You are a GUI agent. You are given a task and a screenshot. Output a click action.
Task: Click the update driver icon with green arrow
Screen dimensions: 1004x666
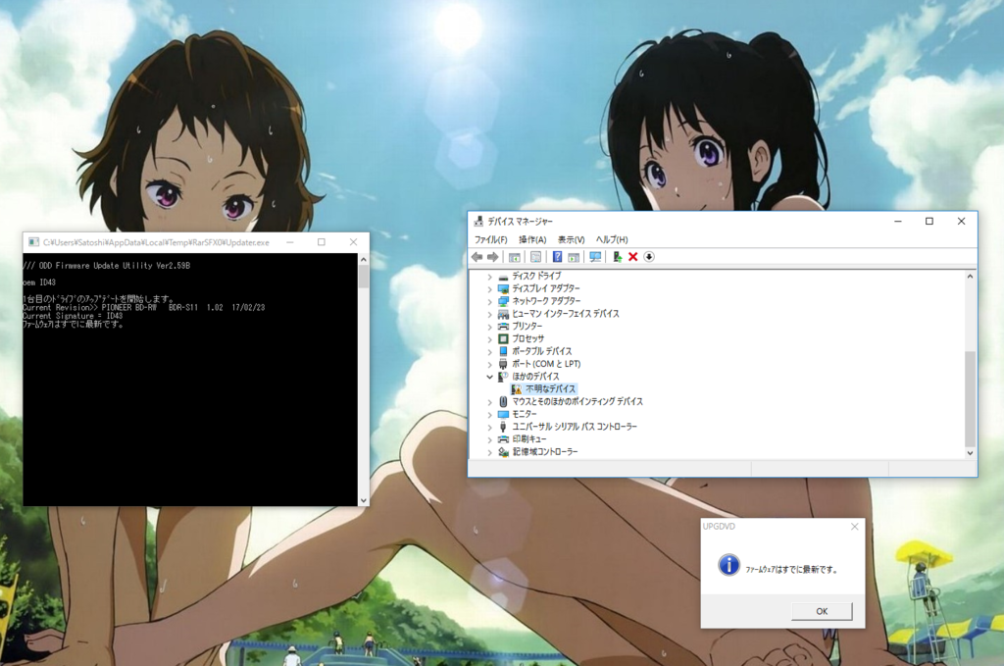(x=617, y=257)
